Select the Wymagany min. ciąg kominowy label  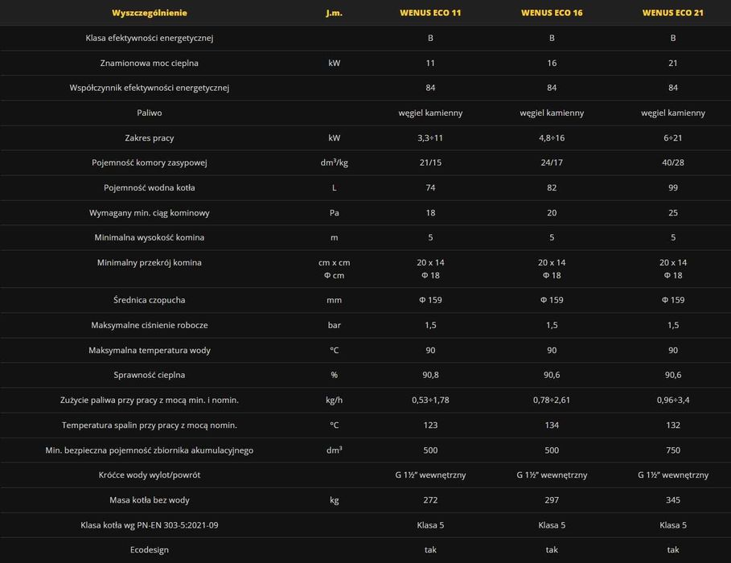[x=150, y=212]
